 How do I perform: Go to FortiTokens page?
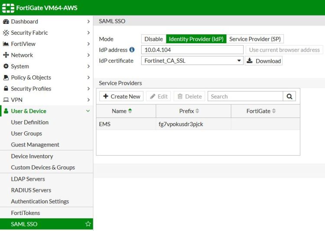click(25, 213)
